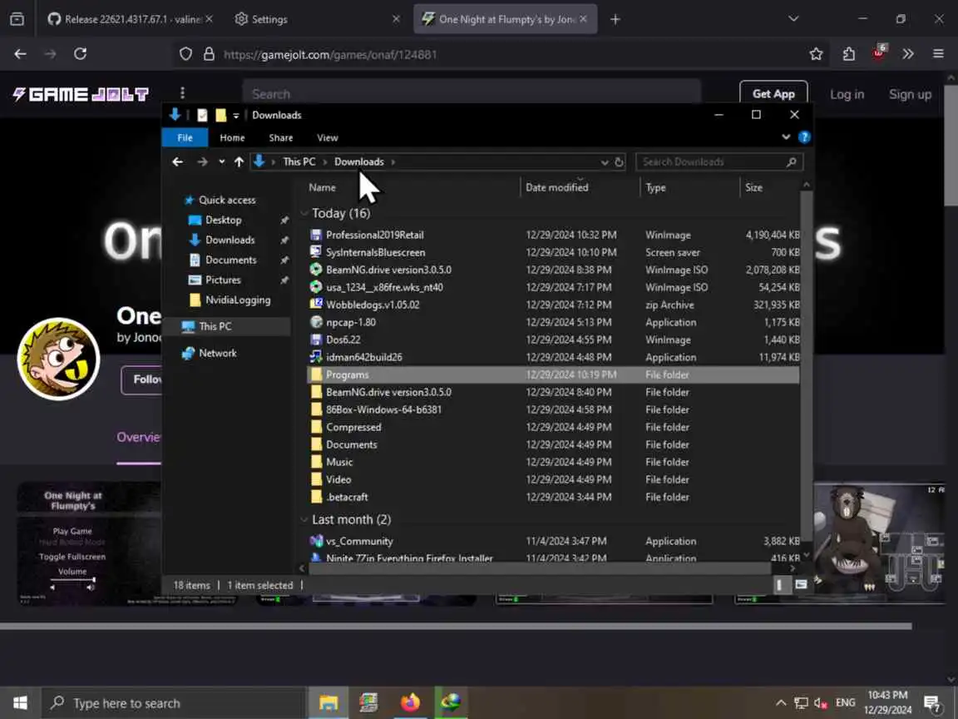
Task: Expand the Explorer ribbon chevron
Action: (786, 137)
